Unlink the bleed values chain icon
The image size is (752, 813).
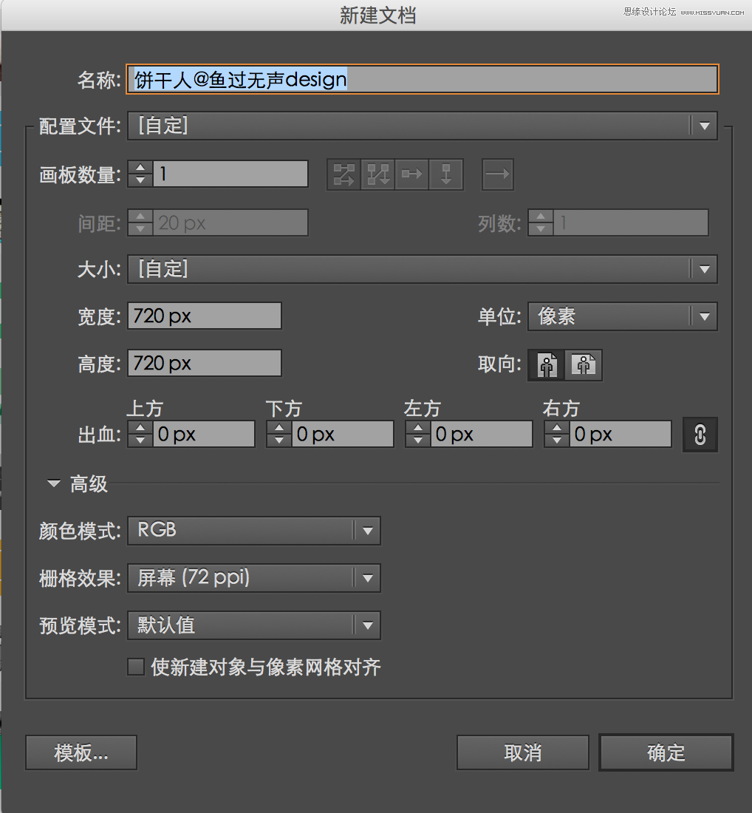[x=700, y=434]
